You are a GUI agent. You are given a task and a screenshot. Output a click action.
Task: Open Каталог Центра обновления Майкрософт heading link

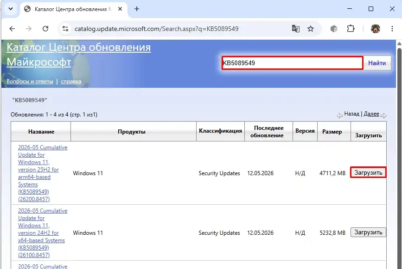(78, 55)
